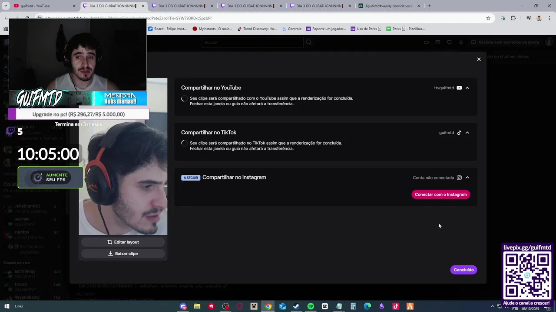Click the 08/10/2025 date in taskbar

click(x=531, y=309)
